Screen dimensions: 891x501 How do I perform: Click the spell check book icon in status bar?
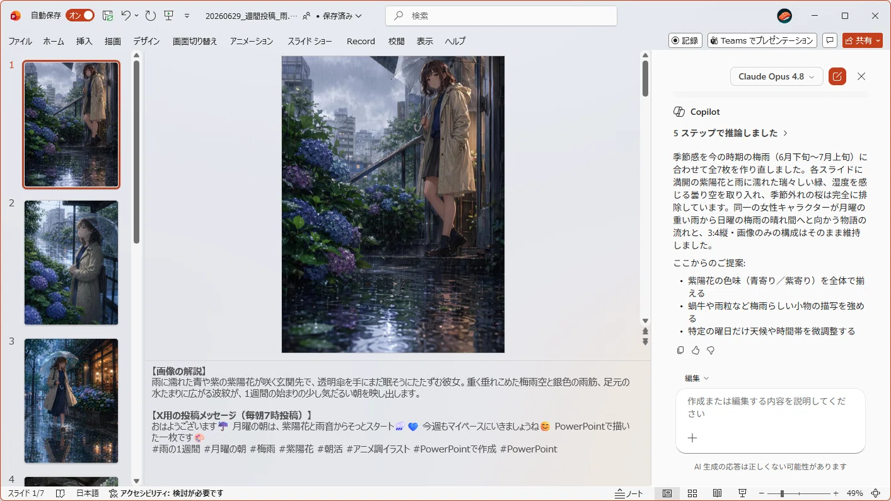tap(61, 493)
